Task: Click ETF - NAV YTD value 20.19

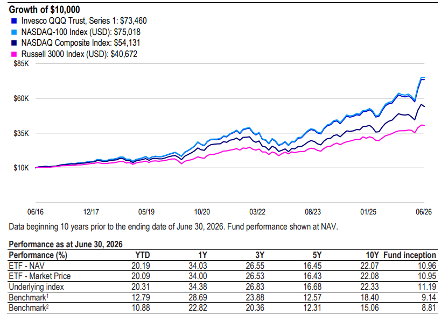Action: coord(141,266)
